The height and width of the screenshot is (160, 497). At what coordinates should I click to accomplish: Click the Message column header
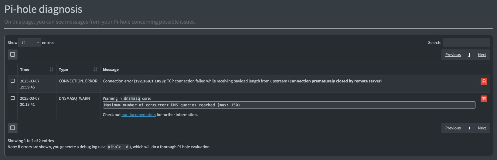coord(111,69)
